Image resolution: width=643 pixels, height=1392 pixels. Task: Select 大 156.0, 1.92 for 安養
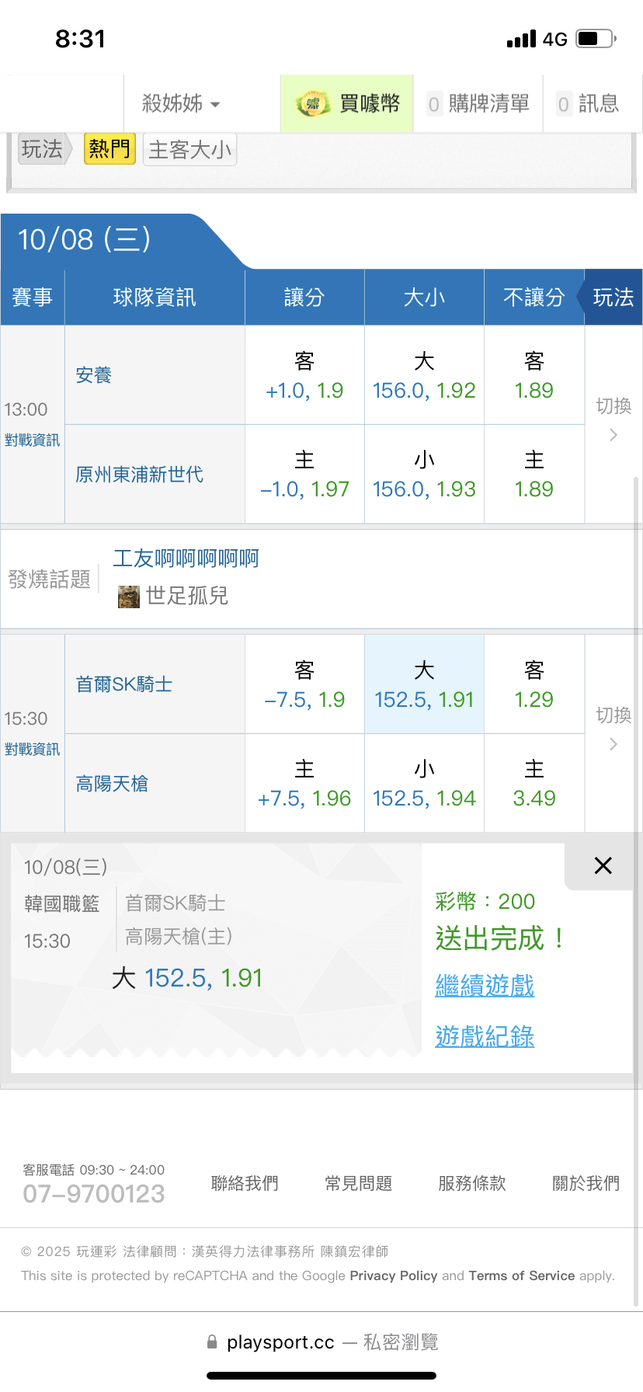tap(424, 376)
